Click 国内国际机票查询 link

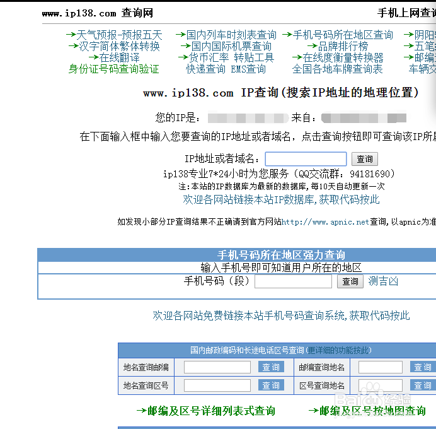coord(231,47)
